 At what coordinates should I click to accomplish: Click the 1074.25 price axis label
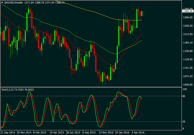tap(188, 76)
